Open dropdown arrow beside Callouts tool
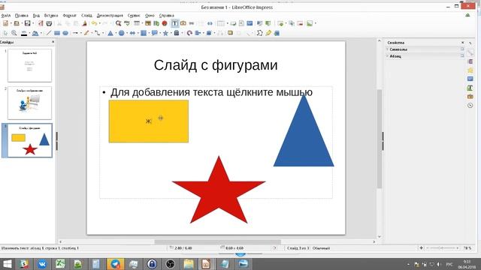The height and width of the screenshot is (270, 481). (x=160, y=33)
